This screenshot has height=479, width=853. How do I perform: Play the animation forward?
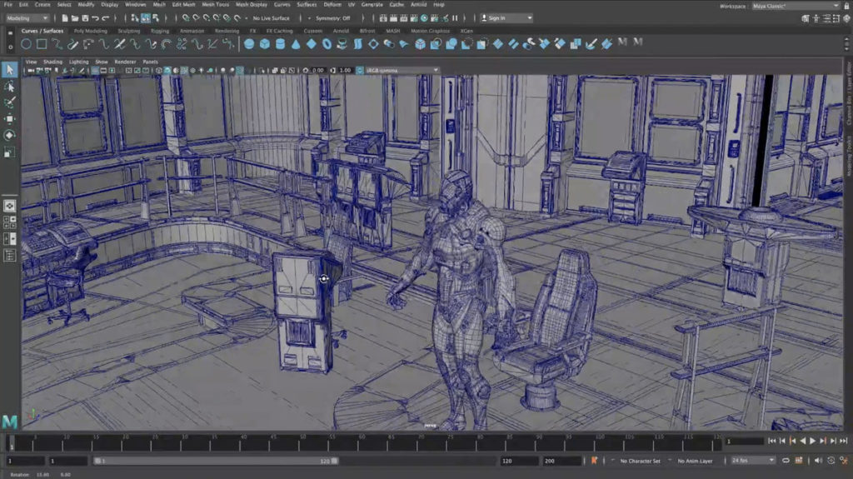point(813,441)
